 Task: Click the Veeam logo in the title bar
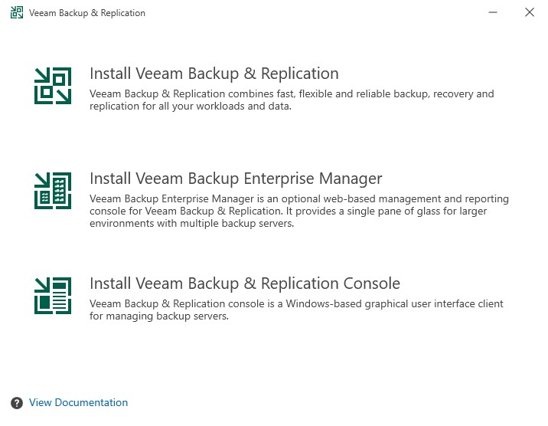click(16, 13)
